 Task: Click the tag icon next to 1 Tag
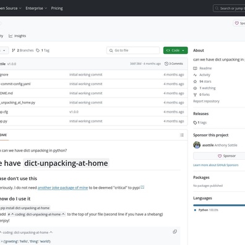click(x=38, y=50)
